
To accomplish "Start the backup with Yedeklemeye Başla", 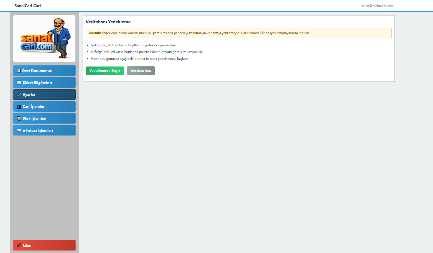I will pos(105,71).
